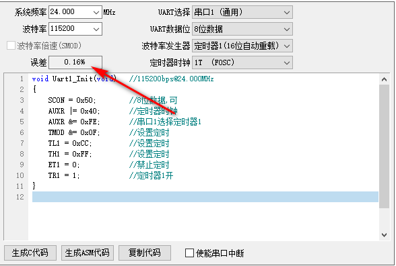Click the comment '//115200bps@24.000MHz'

point(171,79)
